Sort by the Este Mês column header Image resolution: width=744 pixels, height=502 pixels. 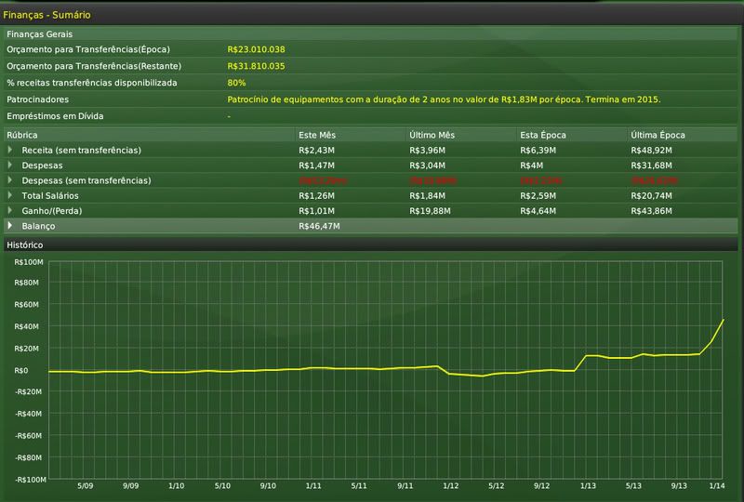coord(317,135)
